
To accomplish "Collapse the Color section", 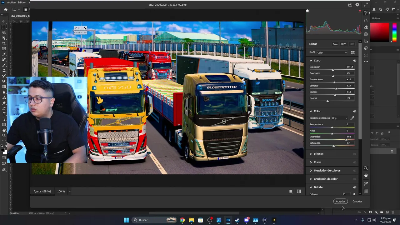I will click(x=311, y=111).
